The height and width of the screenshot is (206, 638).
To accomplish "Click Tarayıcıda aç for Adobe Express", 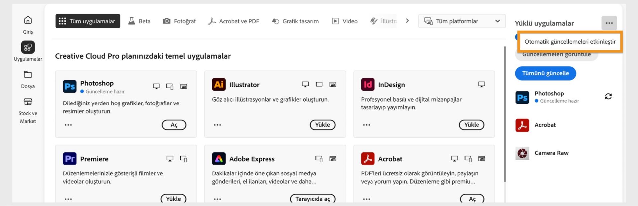I will 313,199.
